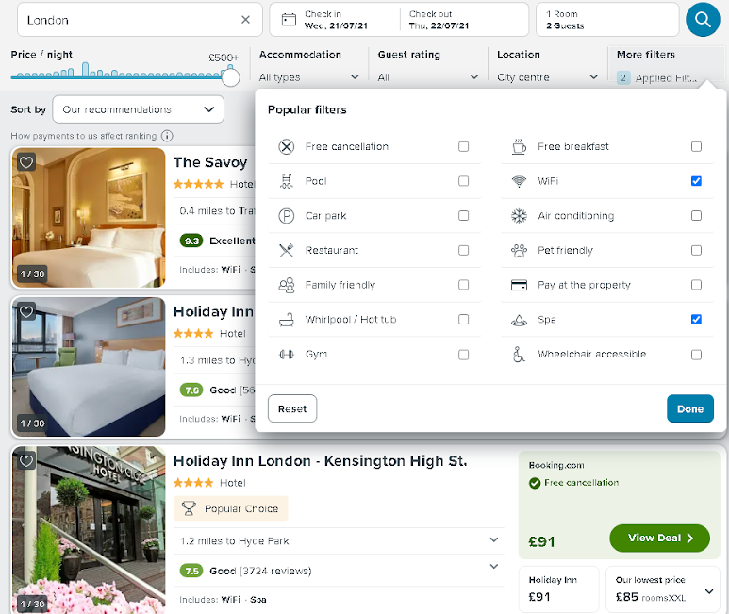Open the More filters tab
Image resolution: width=729 pixels, height=614 pixels.
pos(665,65)
